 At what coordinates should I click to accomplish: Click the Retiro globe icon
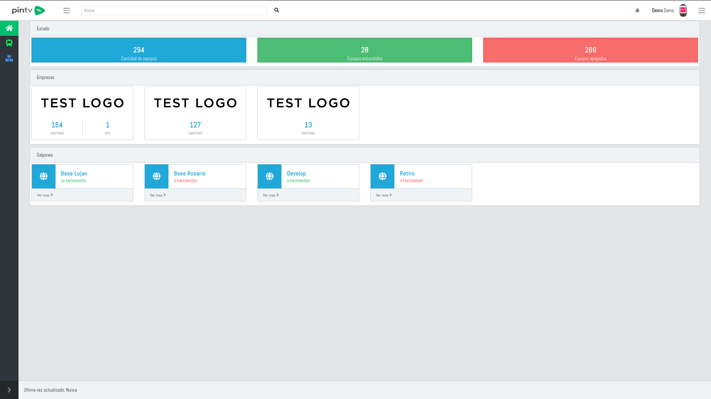(383, 176)
